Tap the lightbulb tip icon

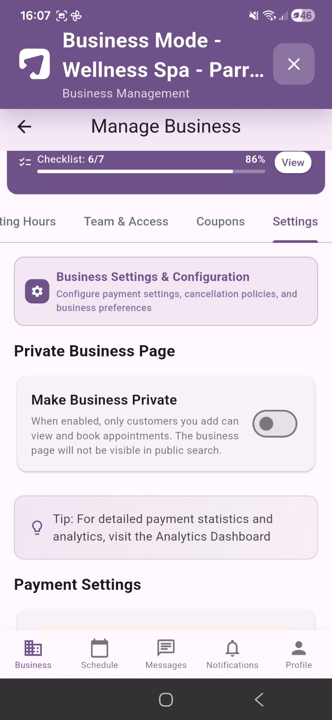37,527
